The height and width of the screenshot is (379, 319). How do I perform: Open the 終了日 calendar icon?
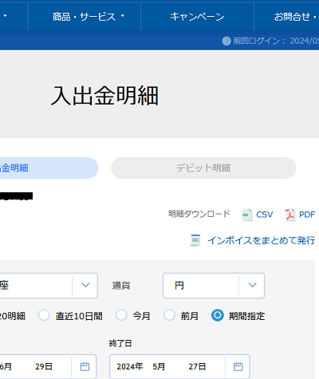coord(238,366)
